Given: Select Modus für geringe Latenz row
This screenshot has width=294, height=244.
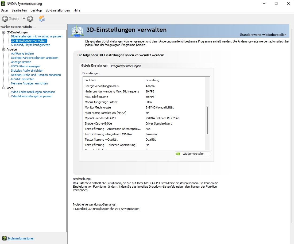Looking at the screenshot, I should 144,102.
